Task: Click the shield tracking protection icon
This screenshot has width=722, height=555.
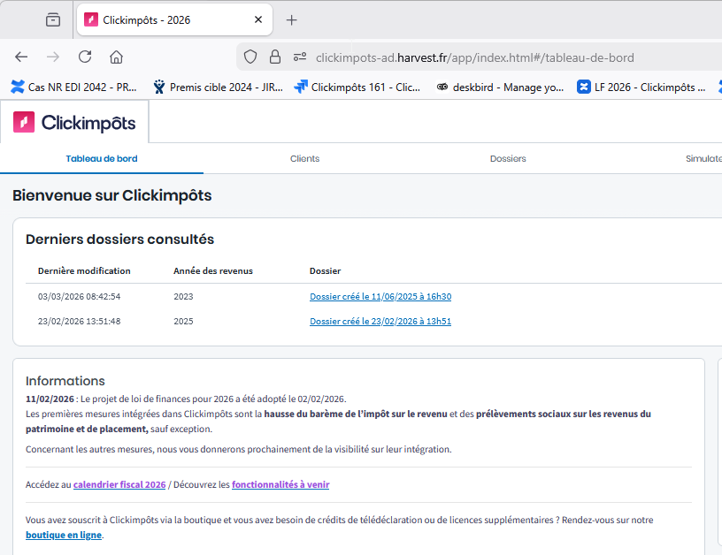Action: tap(250, 57)
